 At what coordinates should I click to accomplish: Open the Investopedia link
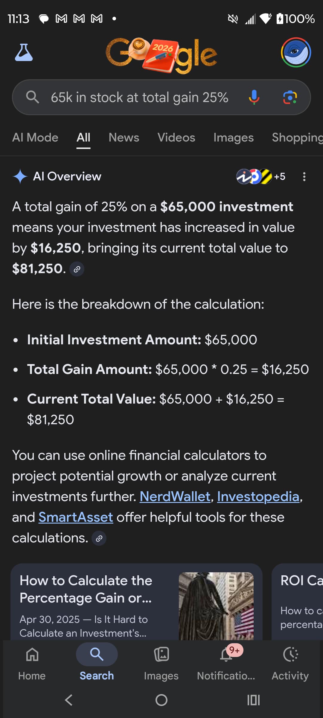(x=258, y=497)
